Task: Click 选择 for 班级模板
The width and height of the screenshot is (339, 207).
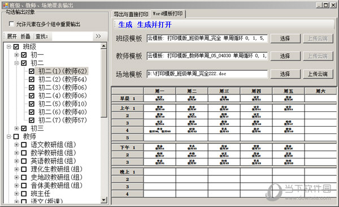Action: [x=285, y=38]
